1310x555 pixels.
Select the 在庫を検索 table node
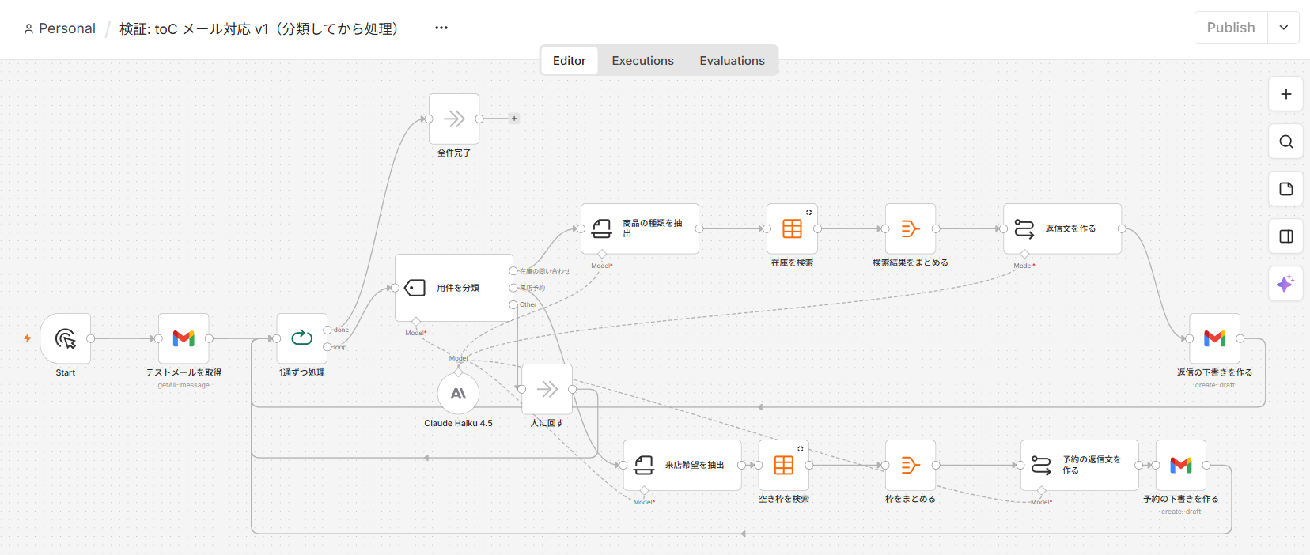tap(792, 228)
